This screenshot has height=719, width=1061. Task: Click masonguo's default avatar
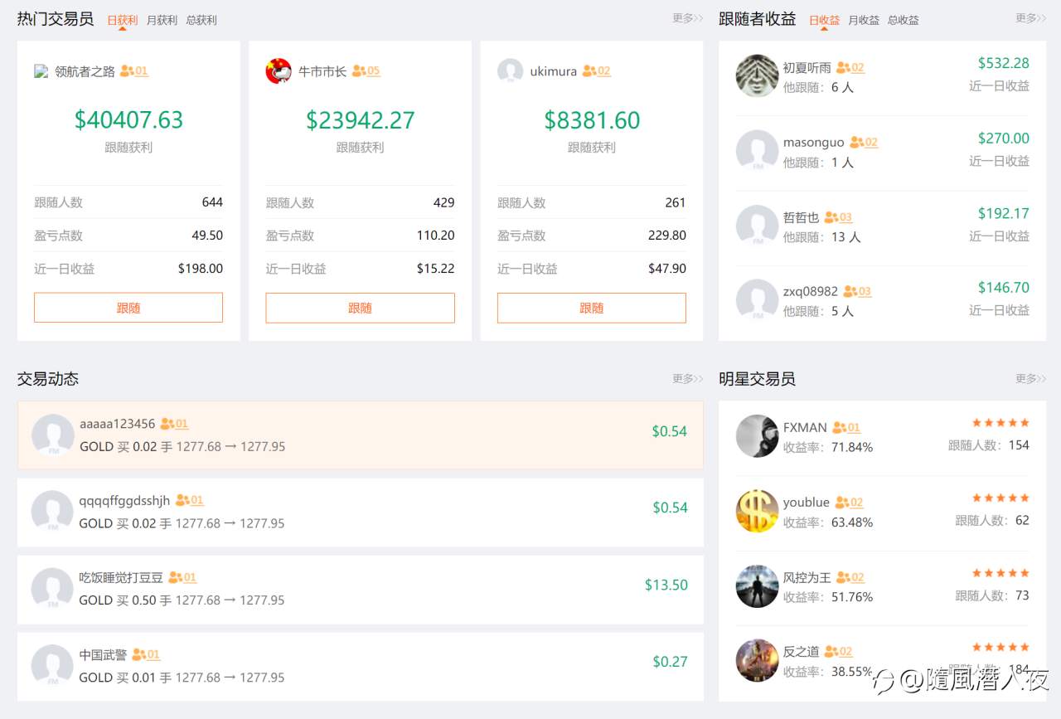click(x=757, y=151)
